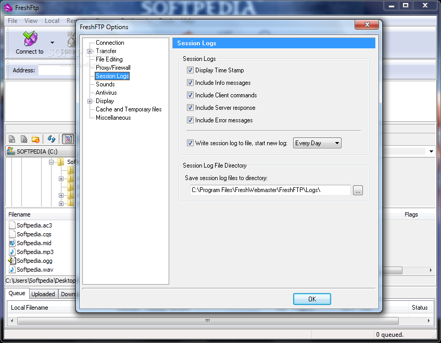This screenshot has width=441, height=343.
Task: Uncheck Include Info messages
Action: tap(190, 83)
